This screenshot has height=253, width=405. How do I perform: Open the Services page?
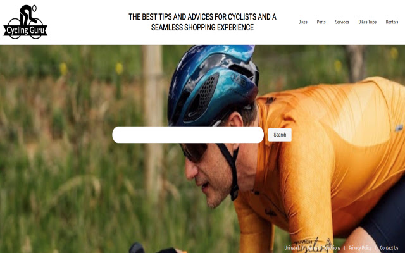(x=342, y=22)
